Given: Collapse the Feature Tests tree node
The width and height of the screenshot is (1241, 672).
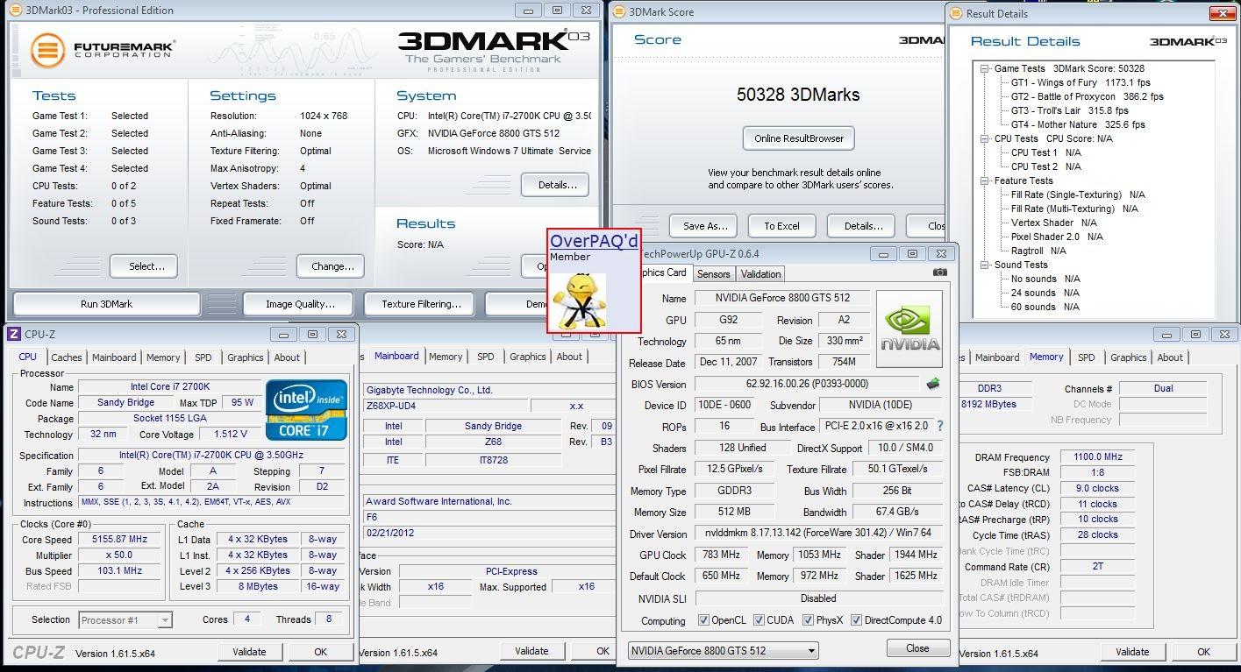Looking at the screenshot, I should 985,180.
